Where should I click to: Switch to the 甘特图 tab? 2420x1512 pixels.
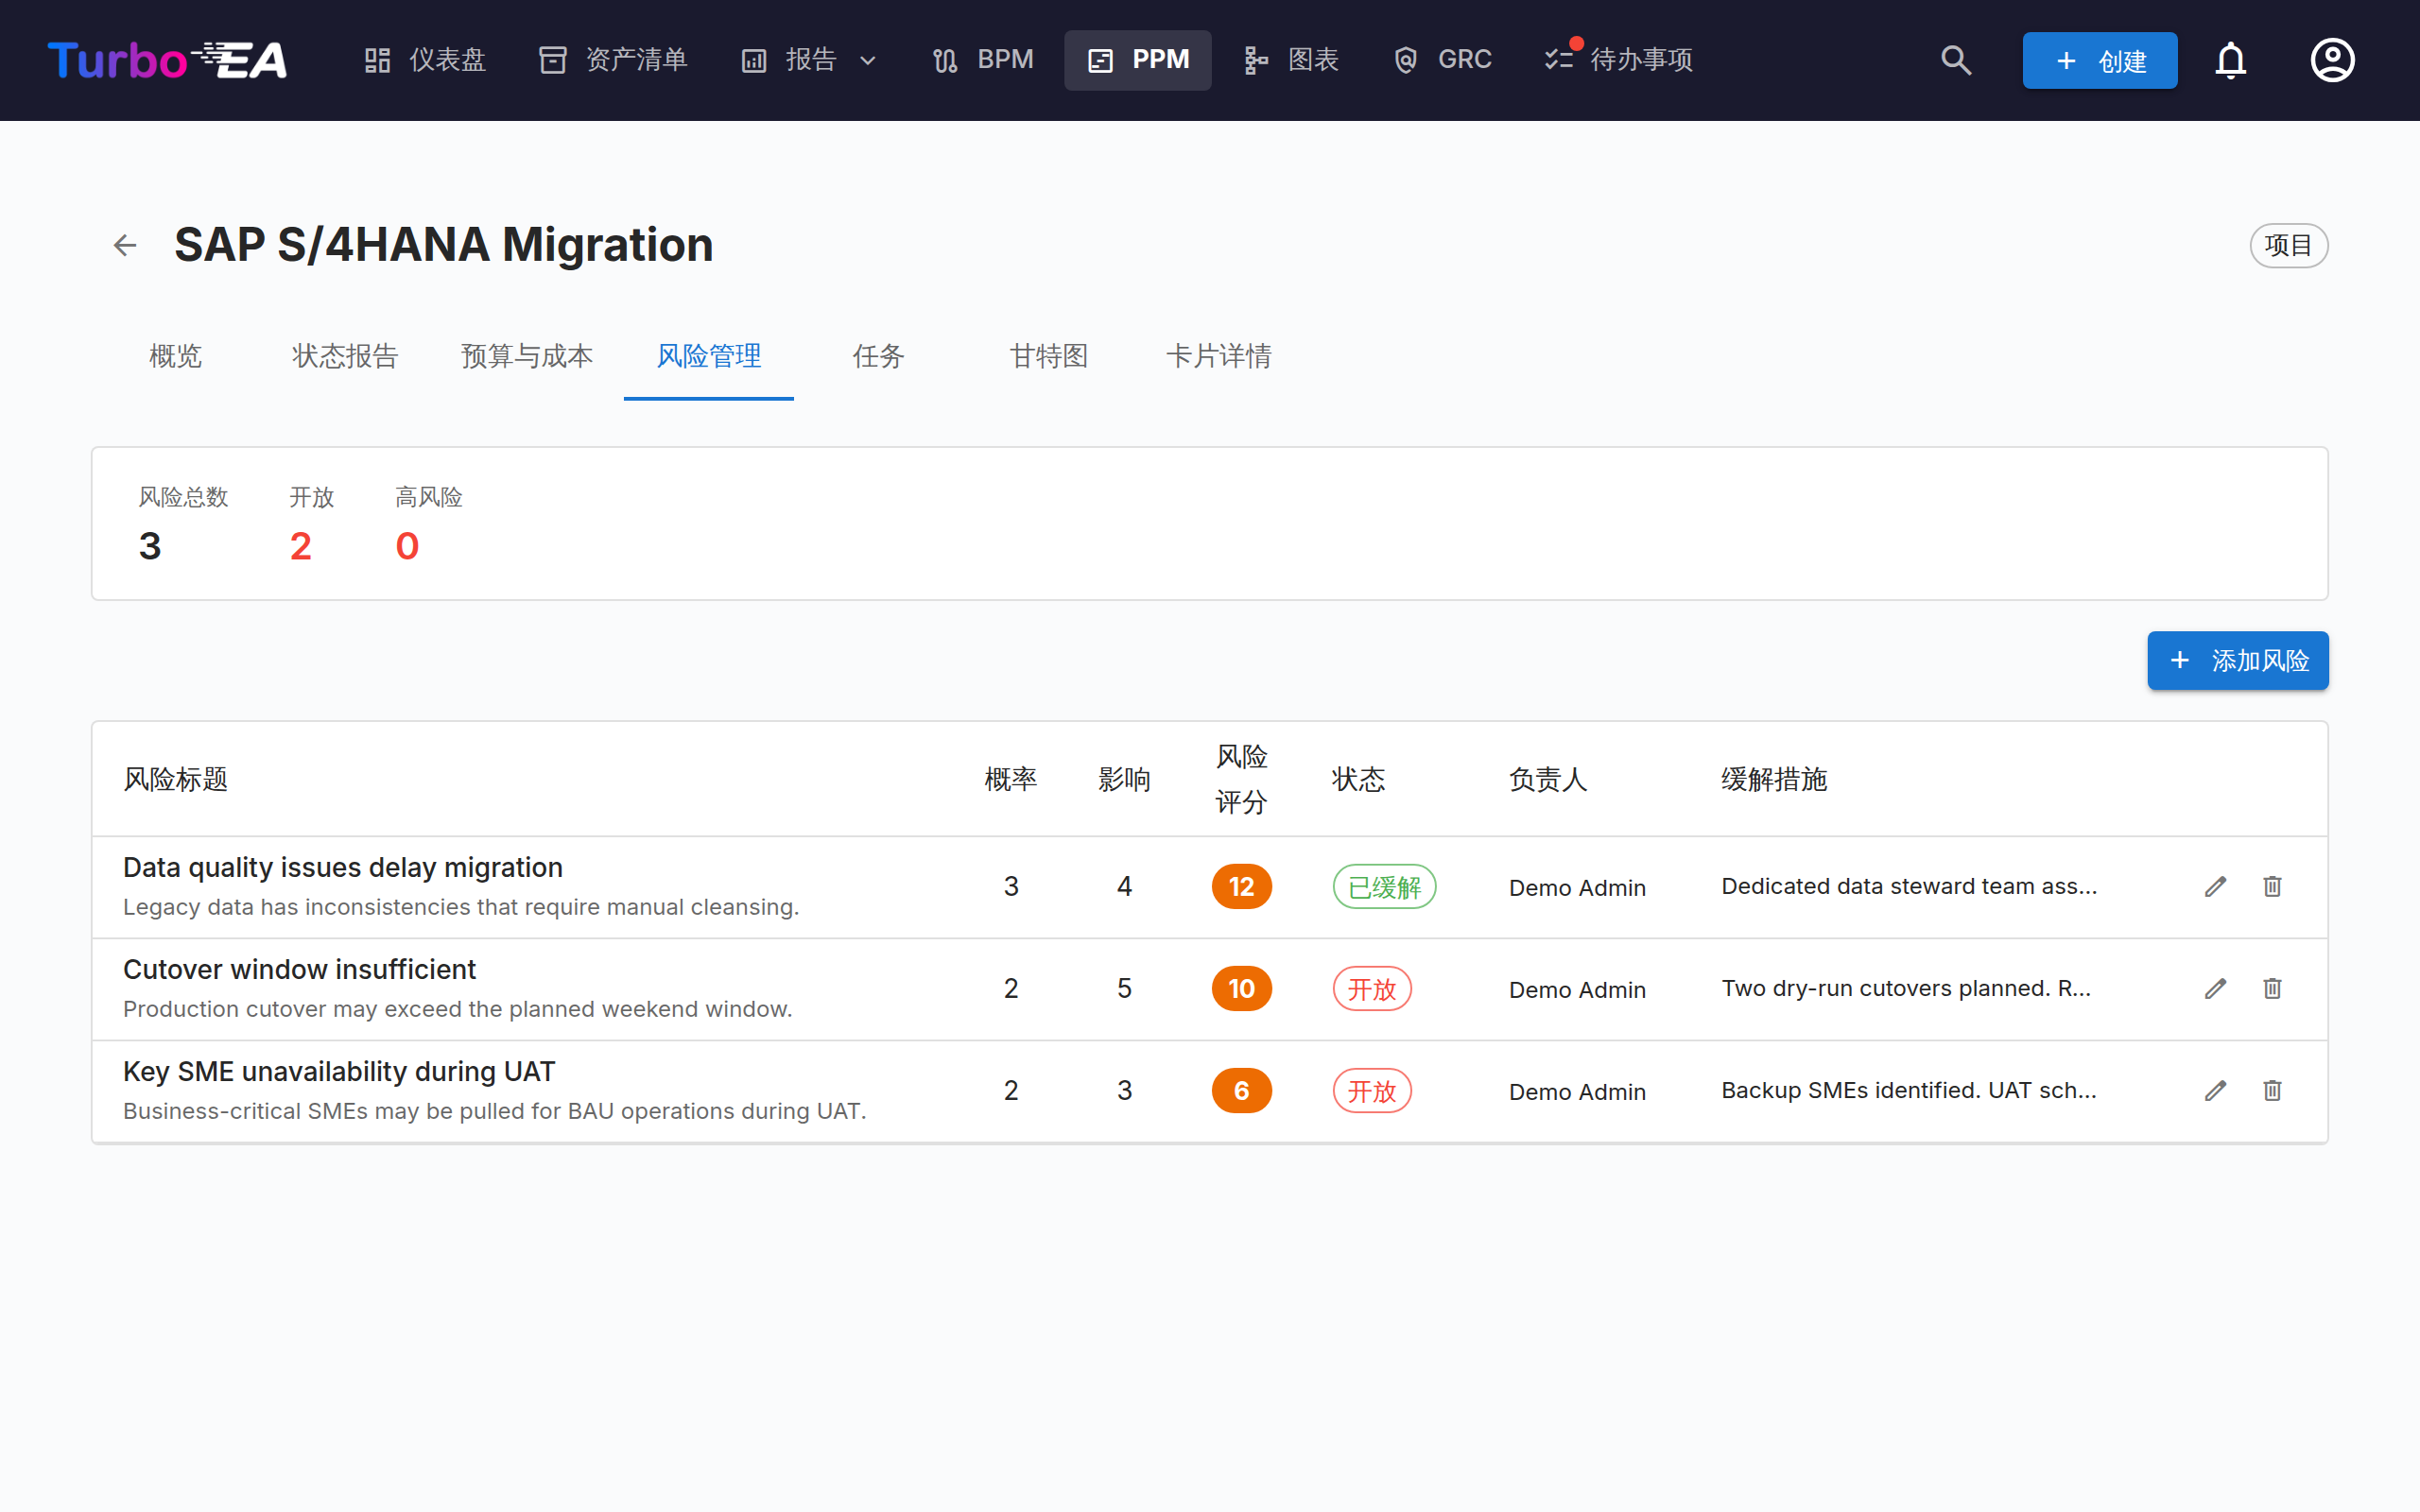1048,356
